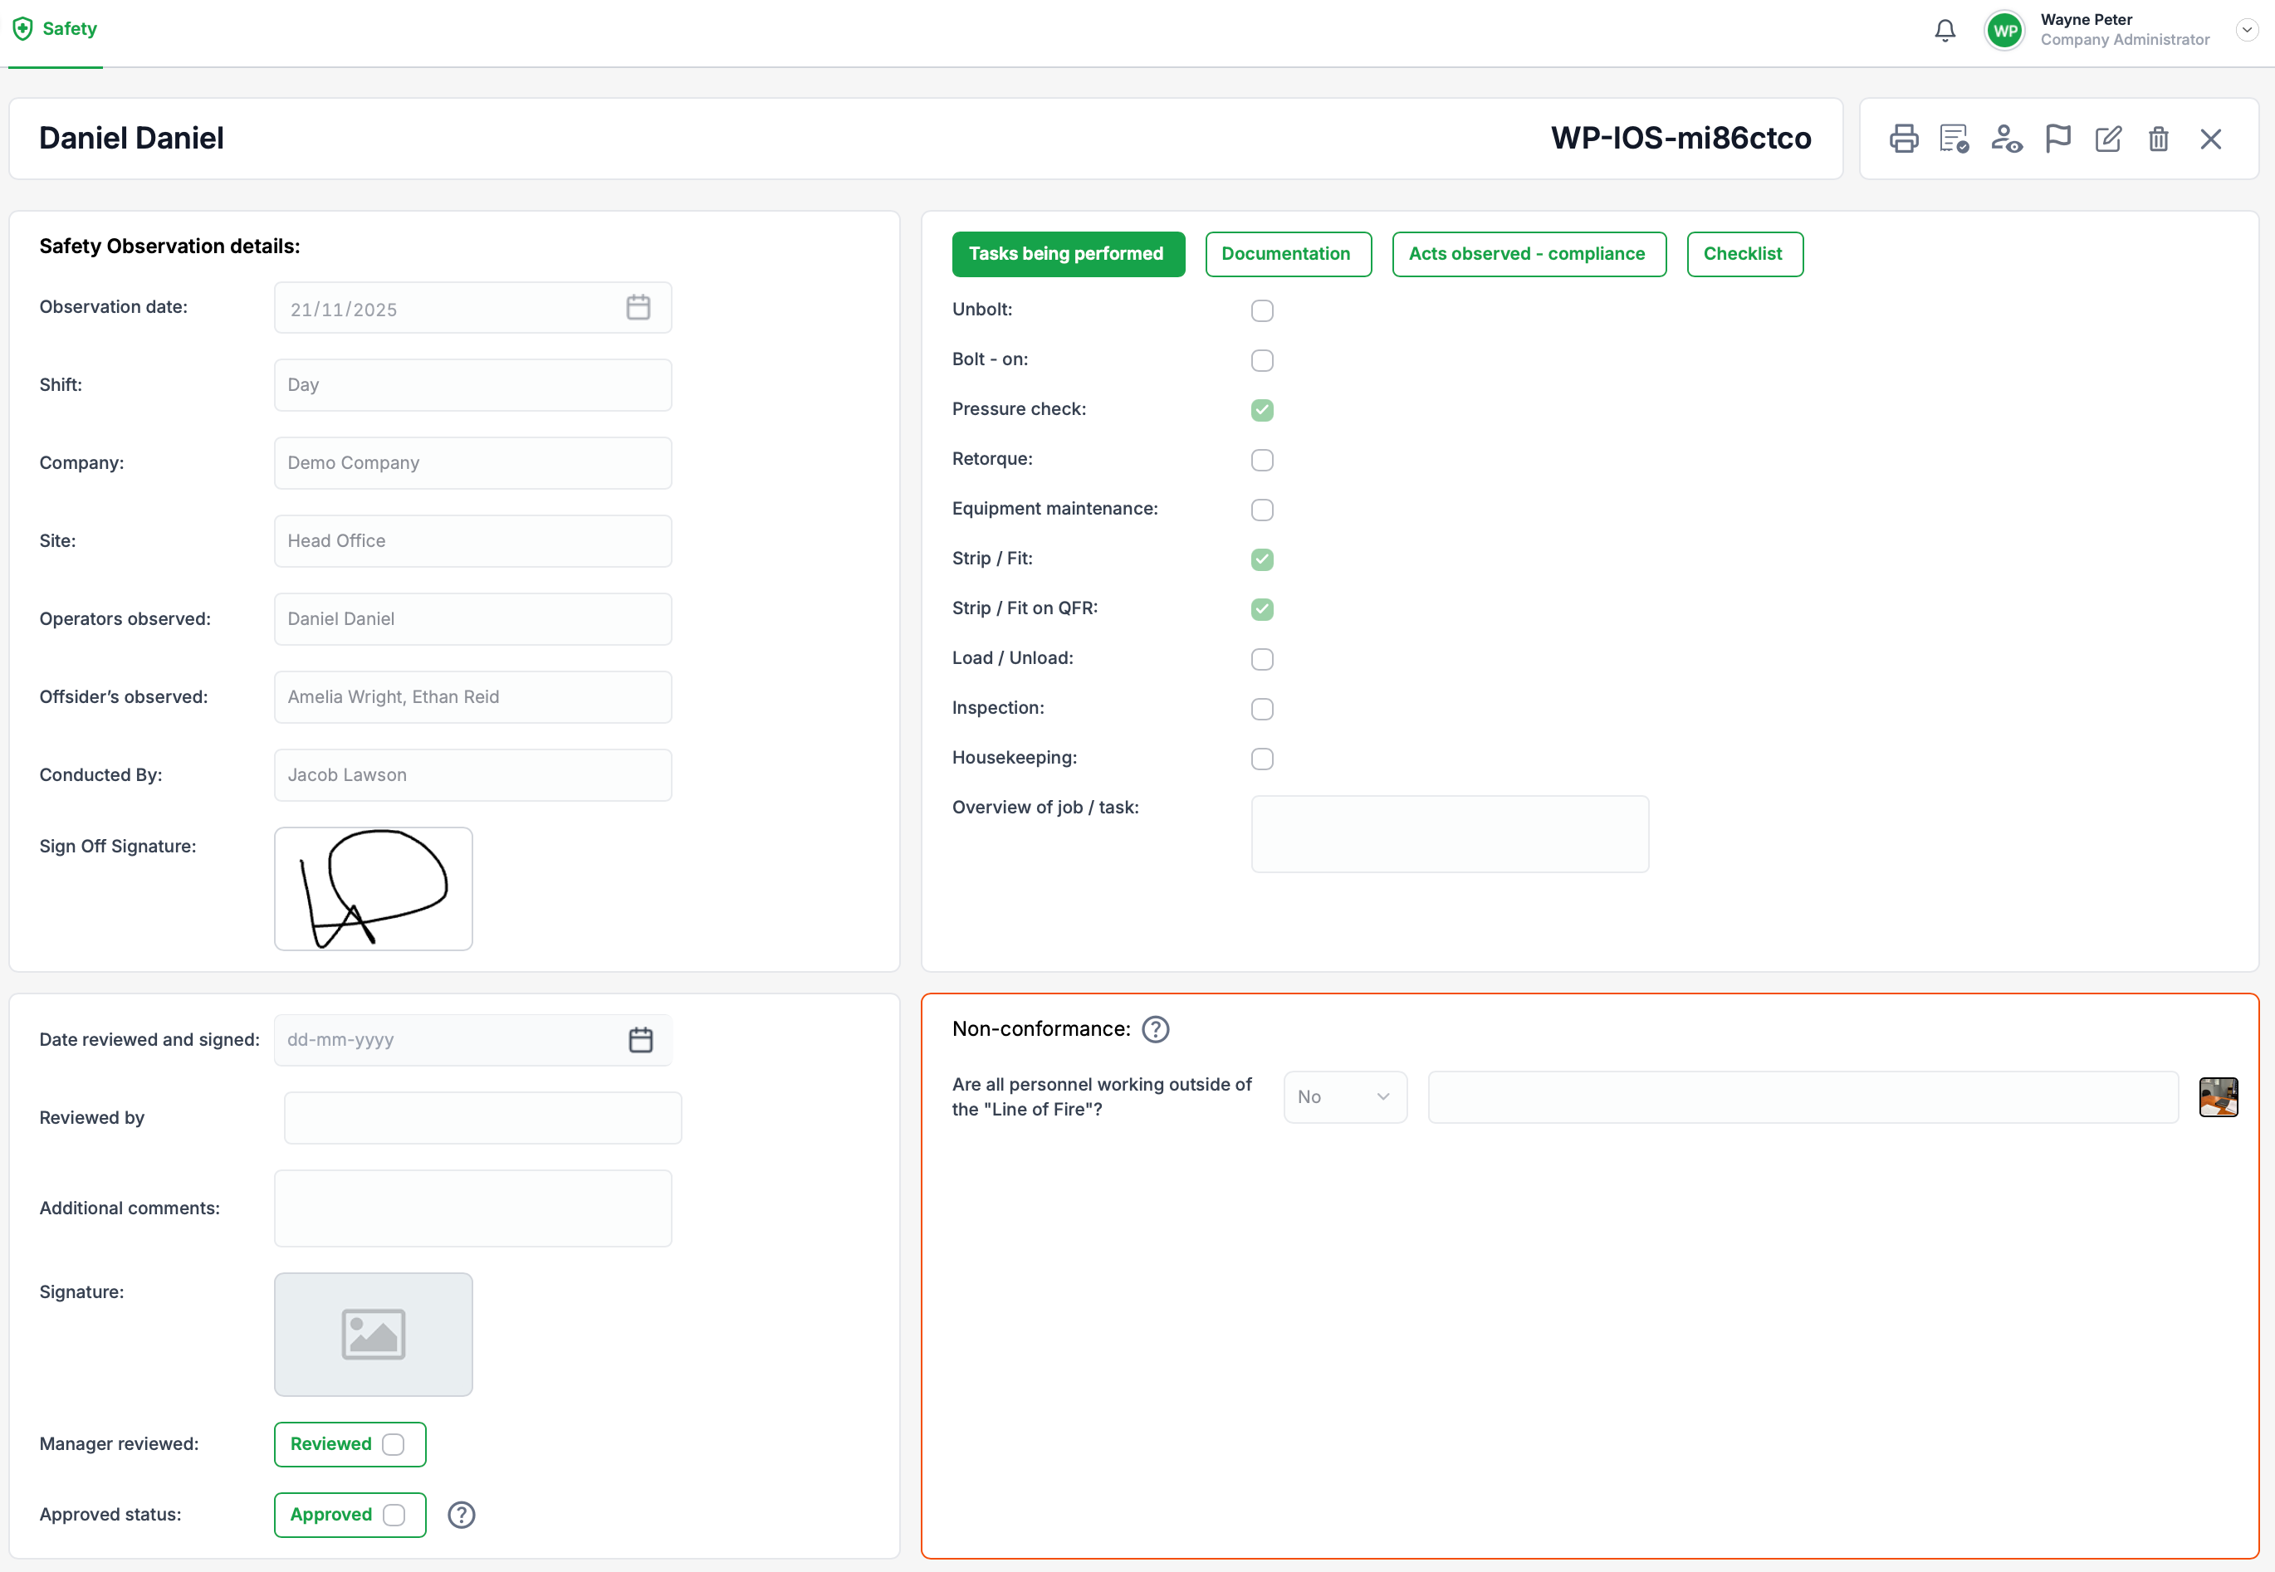Screen dimensions: 2275x1572
Task: Click the Approved status button
Action: pos(350,1515)
